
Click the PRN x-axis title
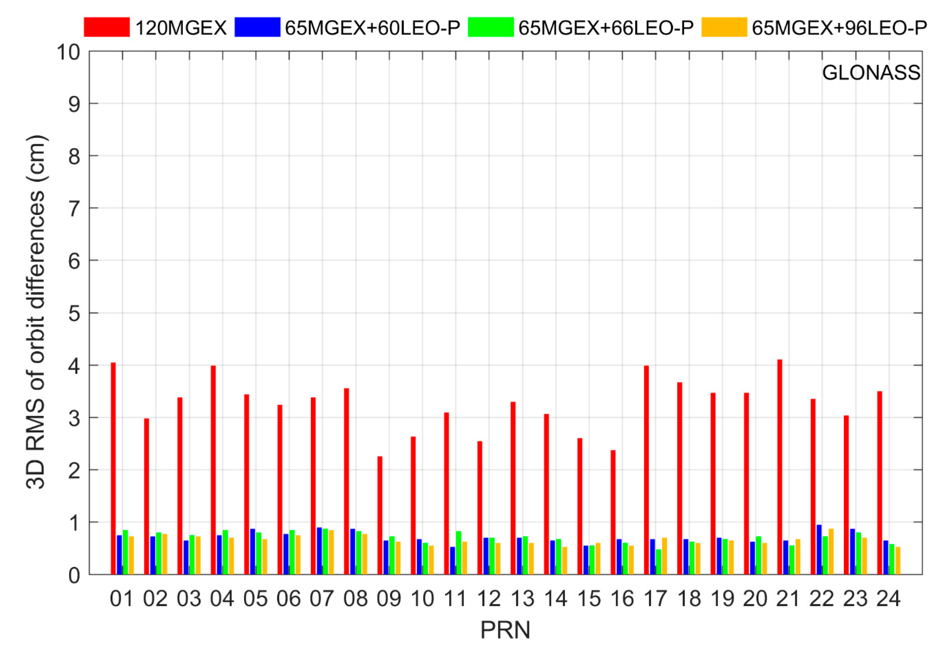point(505,630)
